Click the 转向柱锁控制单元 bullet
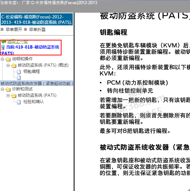This screenshot has width=190, height=191. (x=130, y=91)
